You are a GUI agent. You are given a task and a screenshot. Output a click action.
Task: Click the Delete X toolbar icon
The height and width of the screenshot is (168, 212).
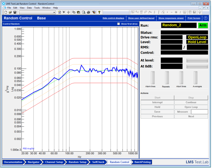coord(64,12)
